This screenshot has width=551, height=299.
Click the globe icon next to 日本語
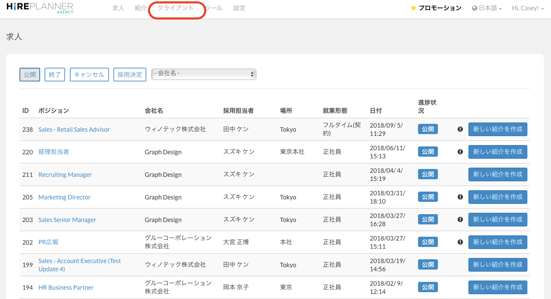coord(475,8)
